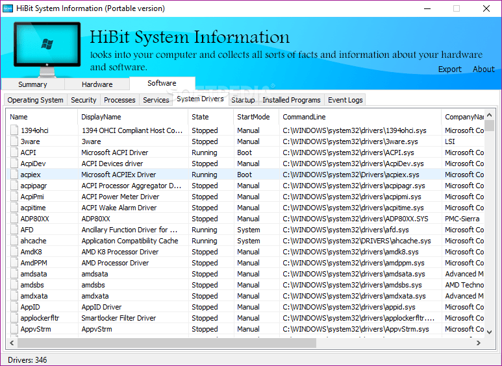Select 'PMC-Sierra' company name cell
The height and width of the screenshot is (366, 502).
[462, 219]
